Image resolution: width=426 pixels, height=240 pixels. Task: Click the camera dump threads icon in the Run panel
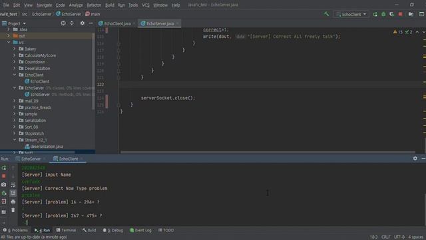(4, 185)
